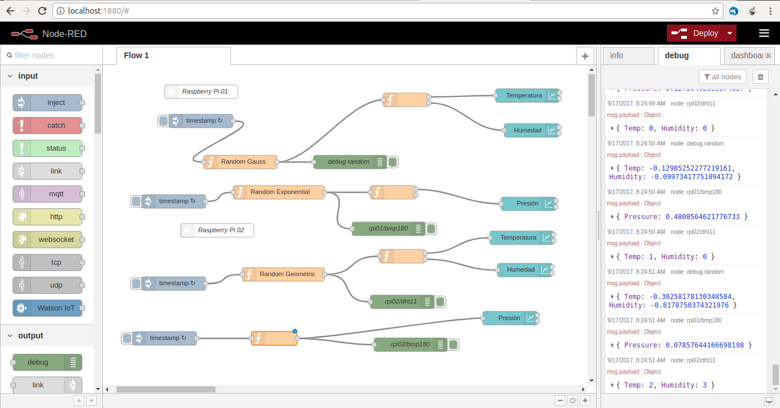
Task: Toggle the rpi01/bmp180 debug node output
Action: [x=431, y=229]
